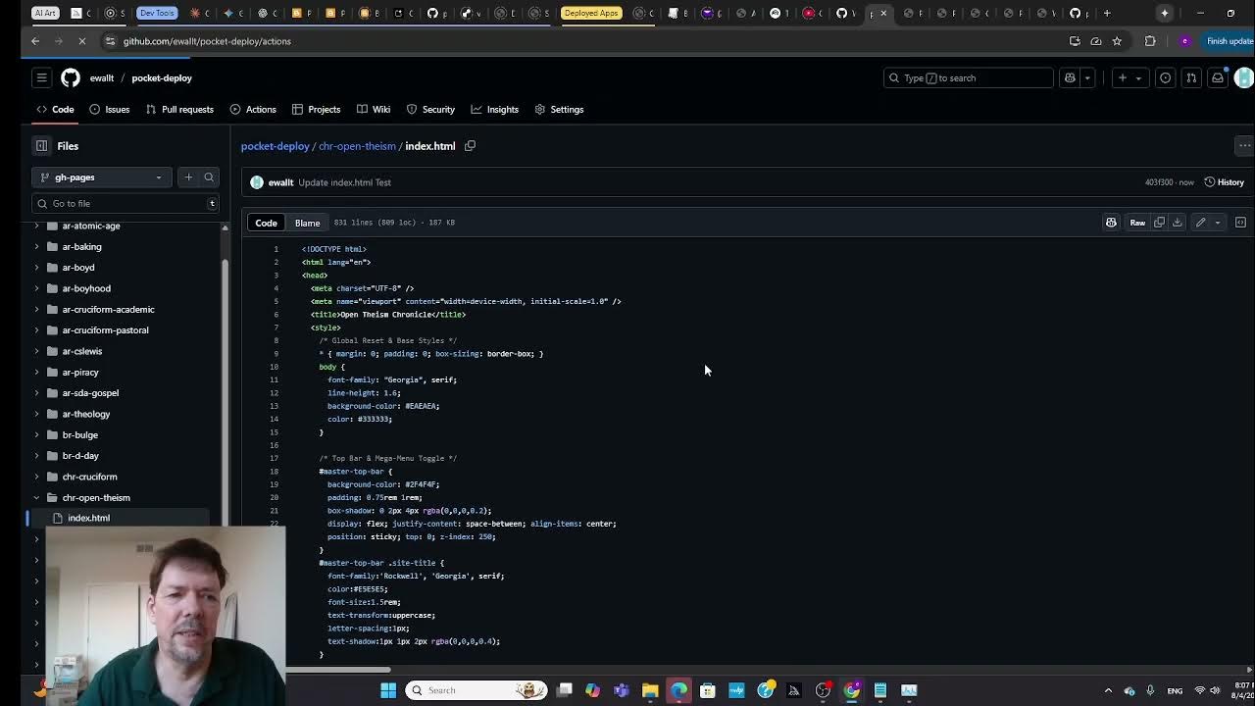Open GitHub notifications inbox
The width and height of the screenshot is (1255, 706).
click(1218, 77)
